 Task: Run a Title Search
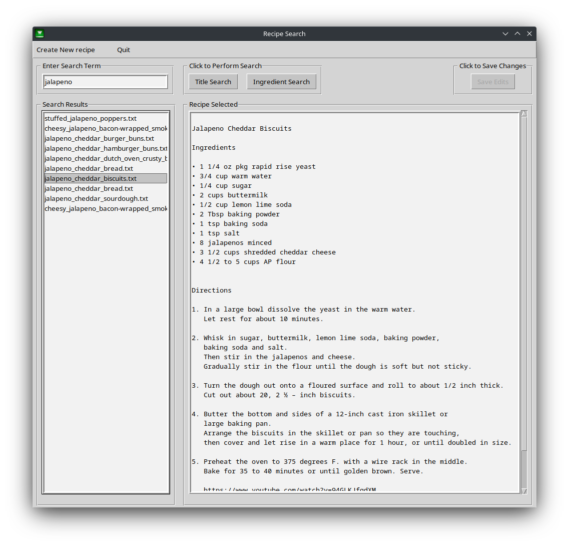213,82
